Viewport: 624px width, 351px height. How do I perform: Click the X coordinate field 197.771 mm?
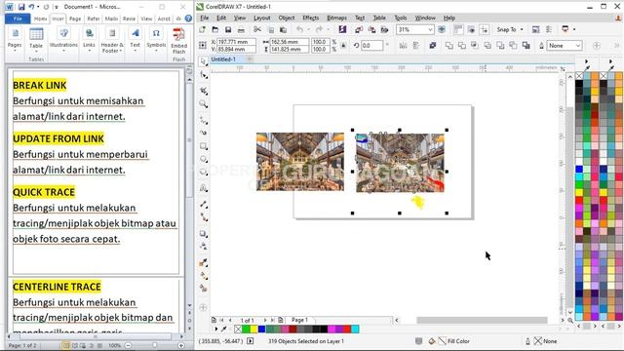coord(236,42)
